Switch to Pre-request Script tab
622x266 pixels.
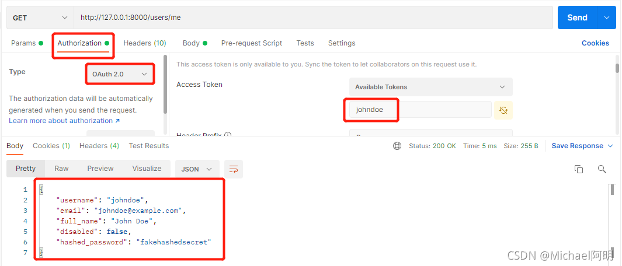click(x=252, y=43)
